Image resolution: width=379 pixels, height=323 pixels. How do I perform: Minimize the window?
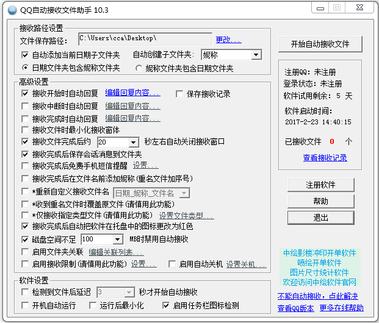tap(320, 8)
